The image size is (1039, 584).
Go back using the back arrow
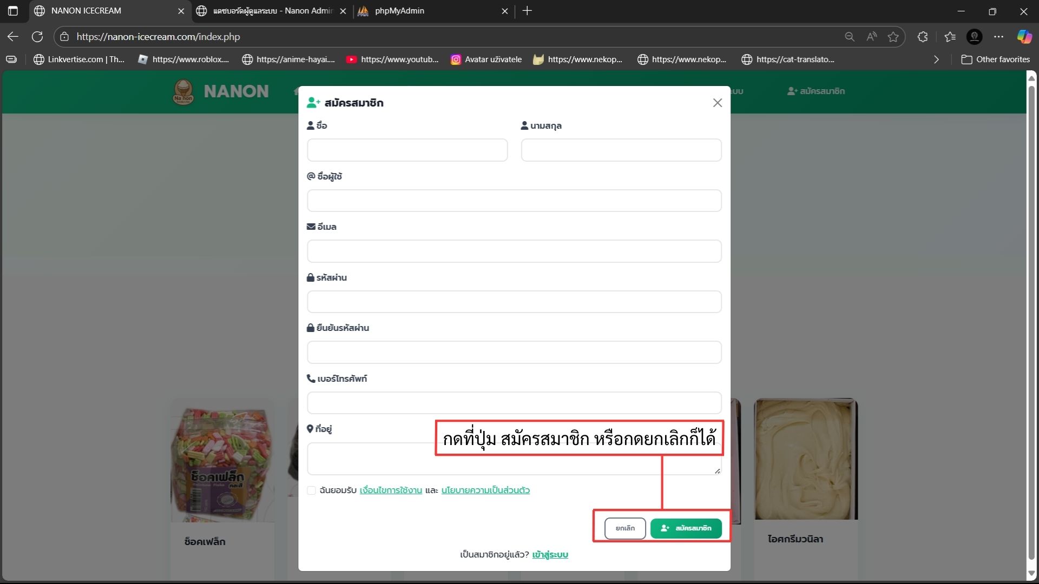click(12, 36)
